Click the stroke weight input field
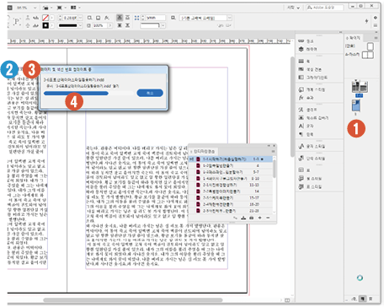Image resolution: width=384 pixels, height=307 pixels. [70, 18]
